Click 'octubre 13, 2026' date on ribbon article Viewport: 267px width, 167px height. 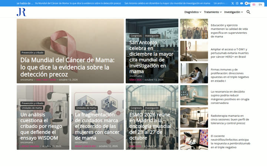68,80
